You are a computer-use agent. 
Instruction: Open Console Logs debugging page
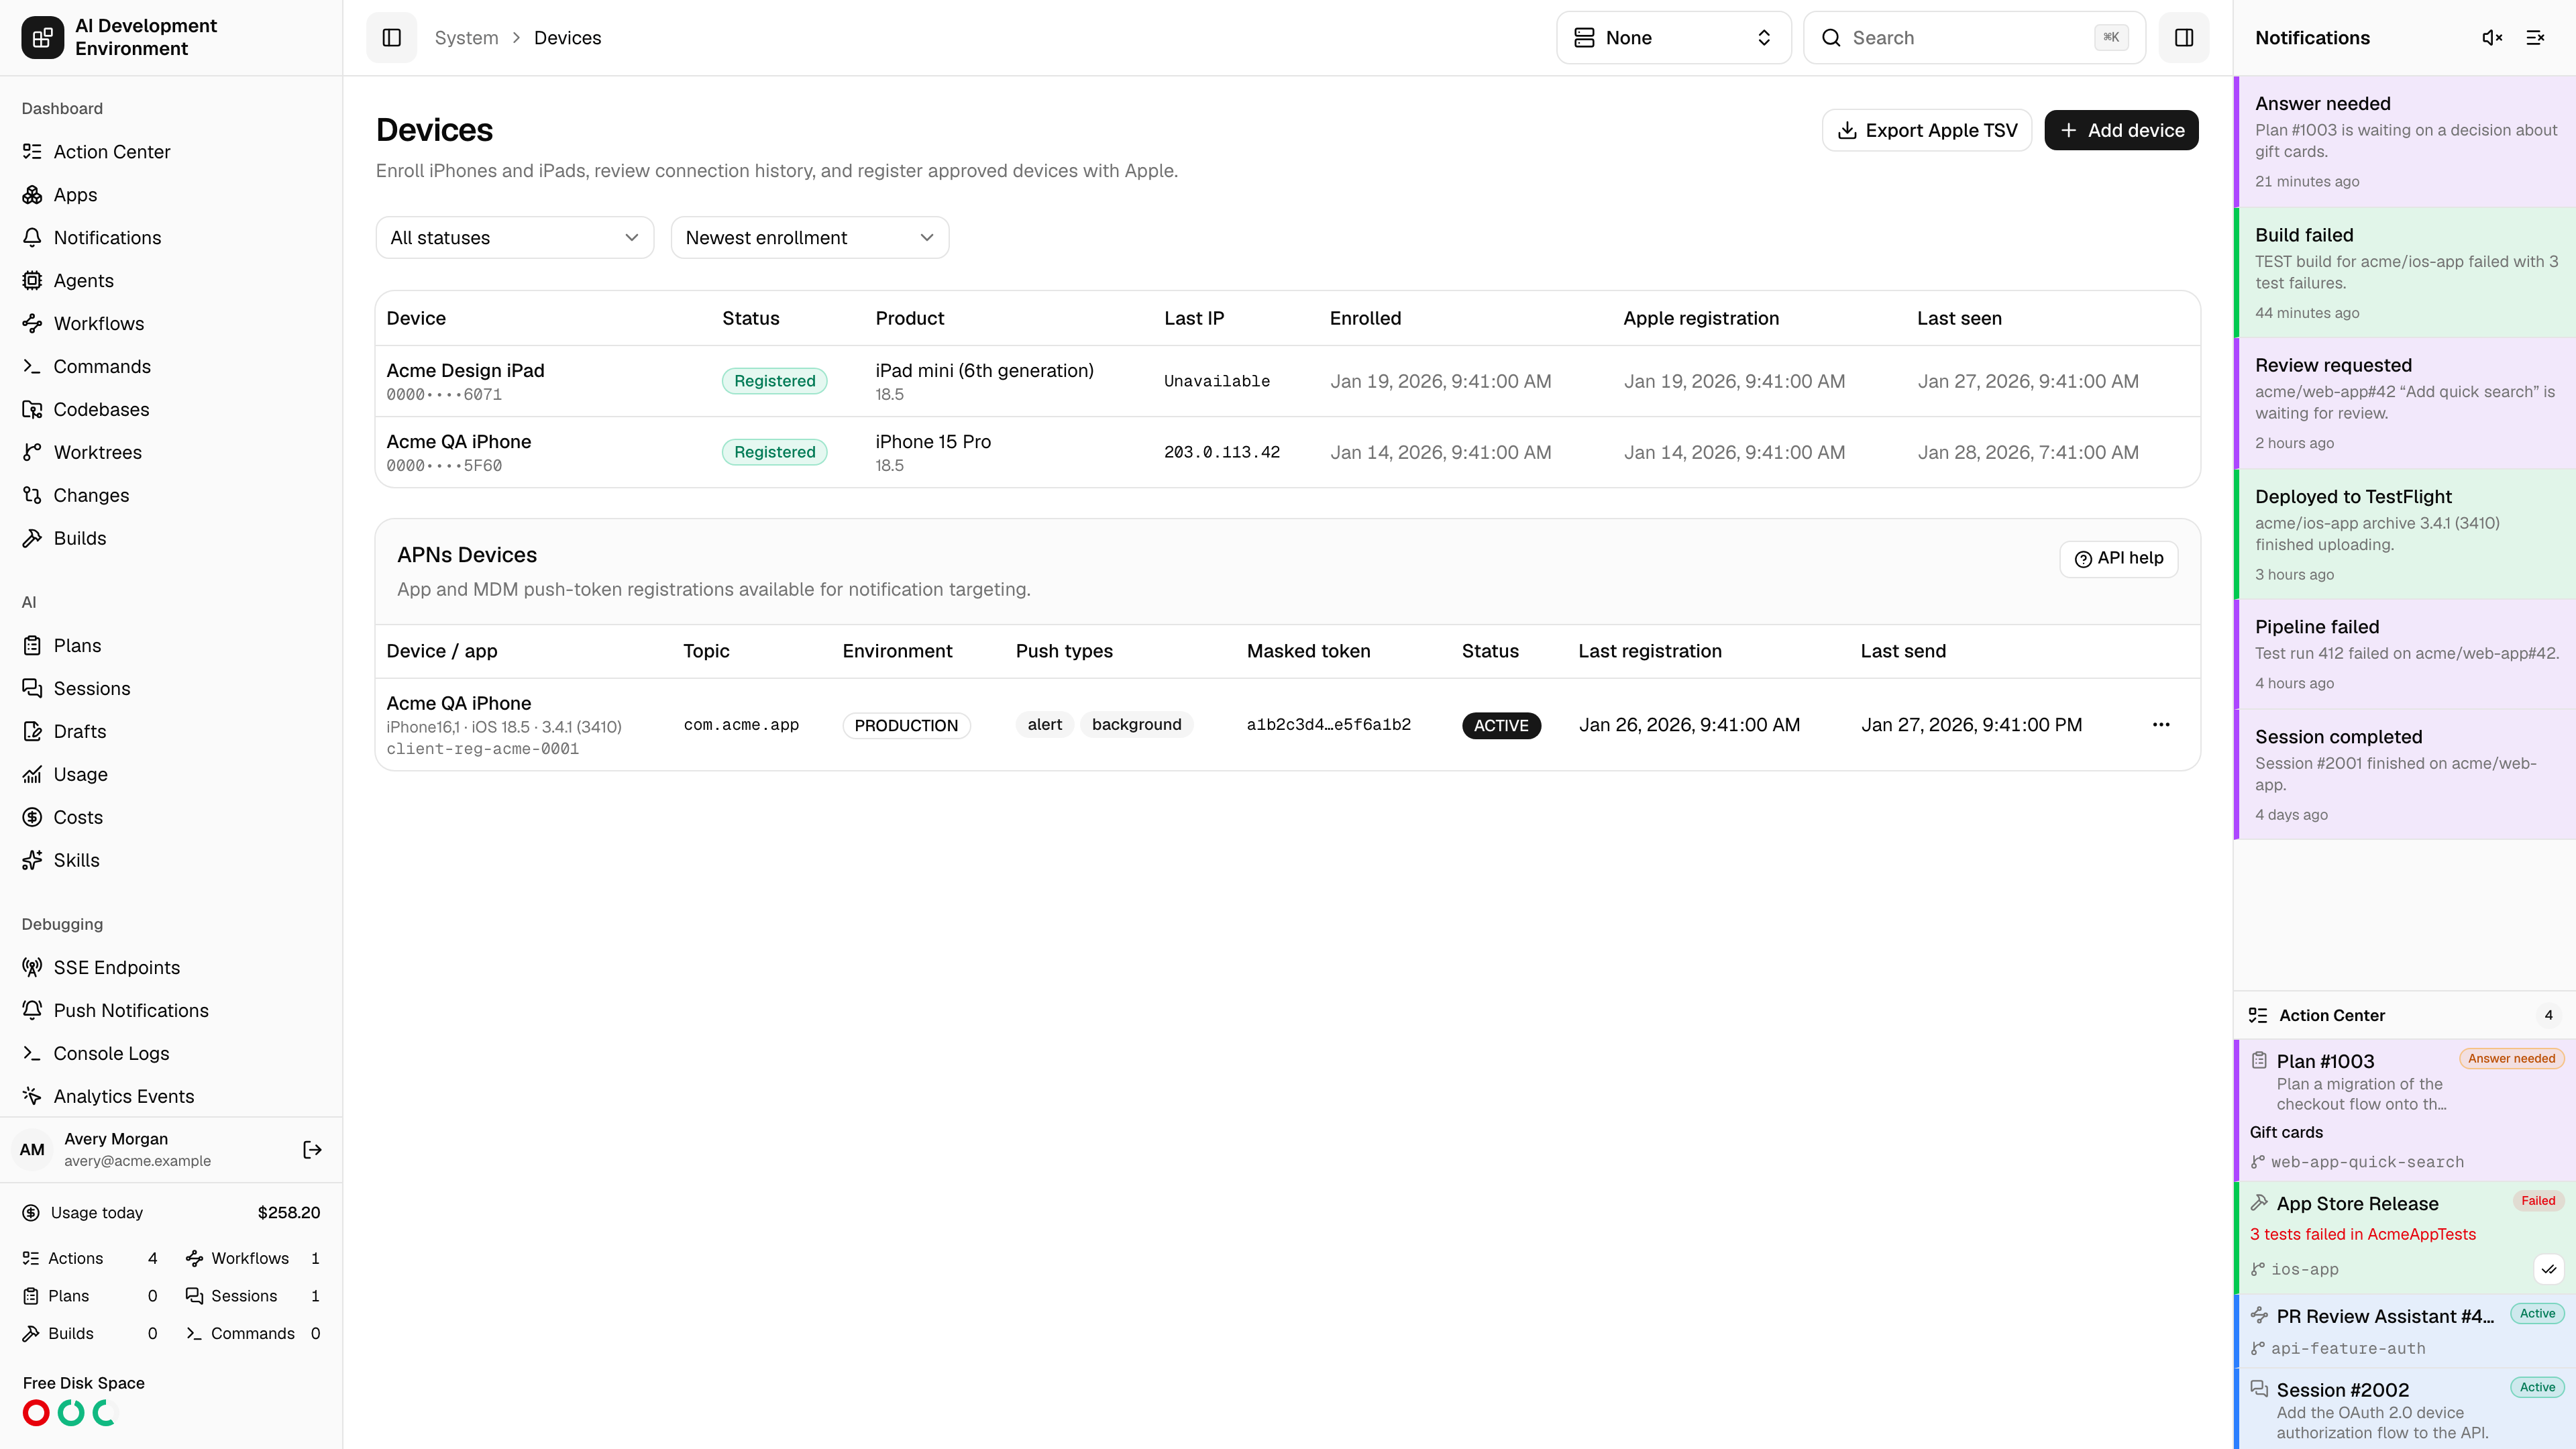pos(171,1054)
